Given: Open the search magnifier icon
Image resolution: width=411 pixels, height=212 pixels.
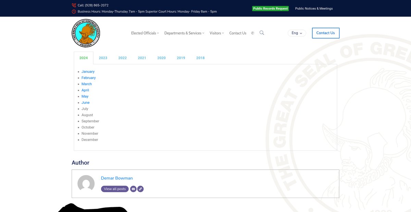Looking at the screenshot, I should tap(262, 33).
